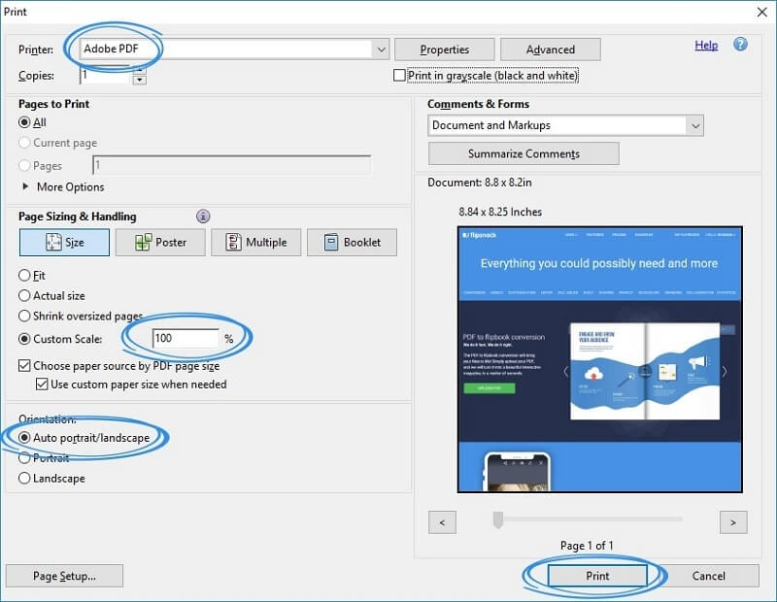Viewport: 777px width, 602px height.
Task: Uncheck Choose paper source by PDF page size
Action: click(23, 366)
